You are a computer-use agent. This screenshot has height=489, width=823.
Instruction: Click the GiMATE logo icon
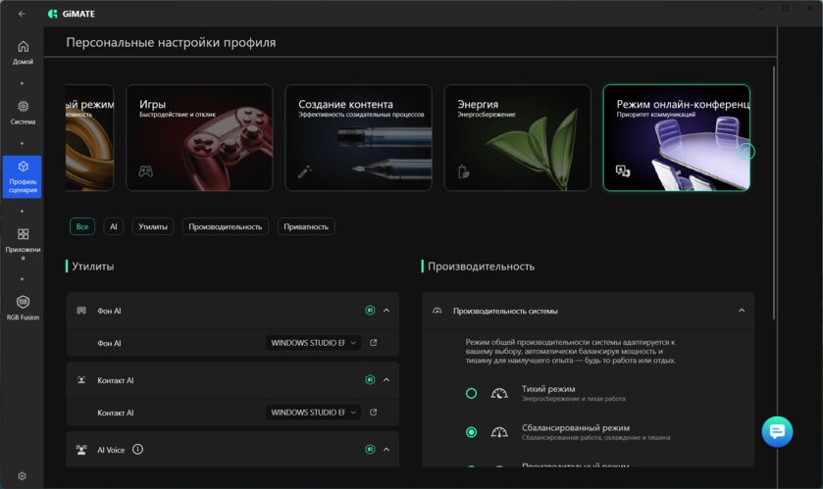53,14
